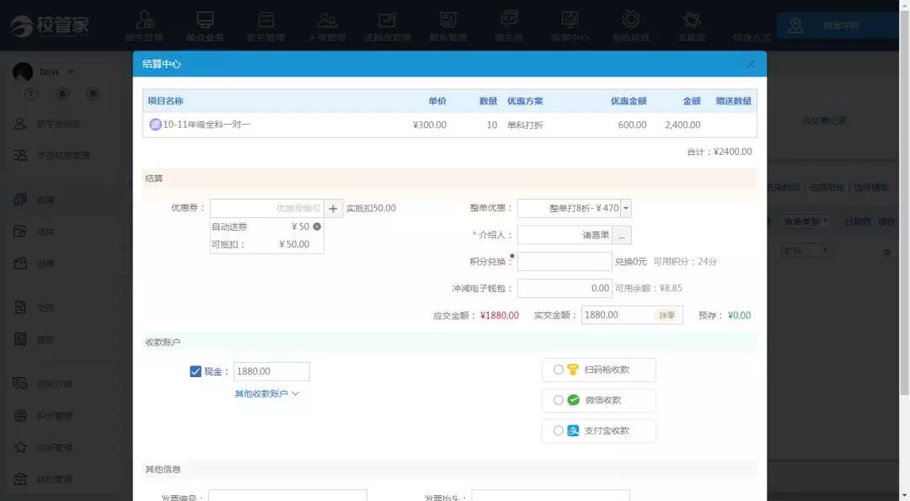Click the plus button beside coupon code field
Image resolution: width=910 pixels, height=501 pixels.
pyautogui.click(x=334, y=208)
